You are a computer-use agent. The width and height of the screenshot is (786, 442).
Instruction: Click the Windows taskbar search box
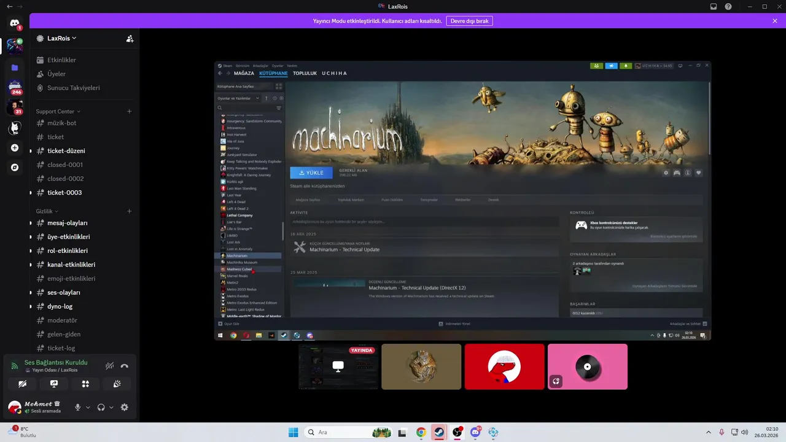point(348,432)
